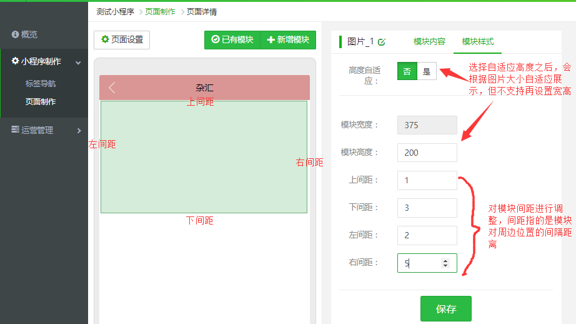Image resolution: width=576 pixels, height=324 pixels.
Task: Click the gear icon beside 小程序制作
Action: pos(15,61)
